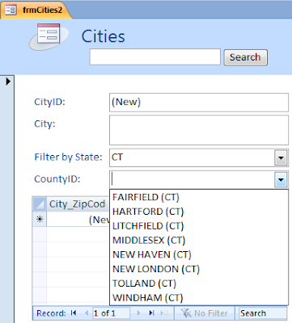Collapse the CountyID dropdown arrow
Image resolution: width=292 pixels, height=323 pixels.
[281, 179]
